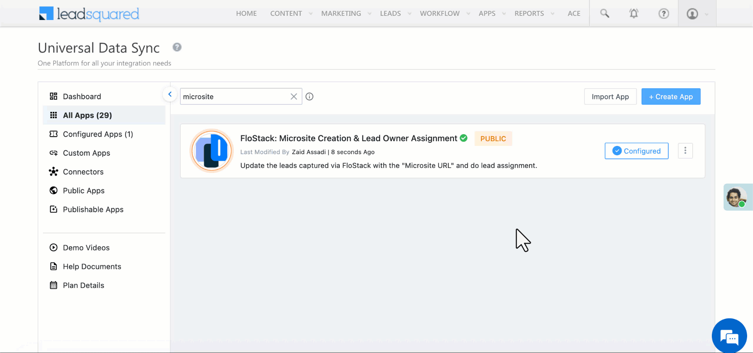The width and height of the screenshot is (753, 353).
Task: Open the notifications bell
Action: [634, 13]
